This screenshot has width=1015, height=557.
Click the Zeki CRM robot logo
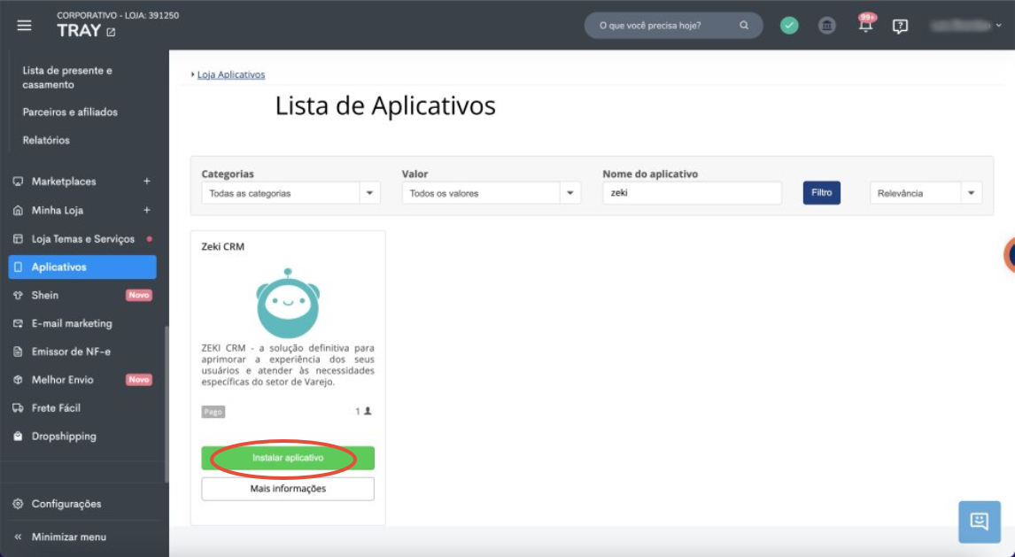tap(288, 303)
